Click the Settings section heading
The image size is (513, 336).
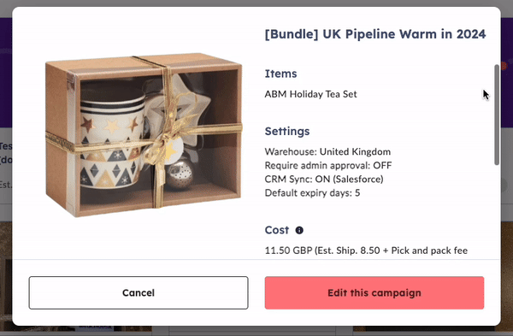point(287,131)
